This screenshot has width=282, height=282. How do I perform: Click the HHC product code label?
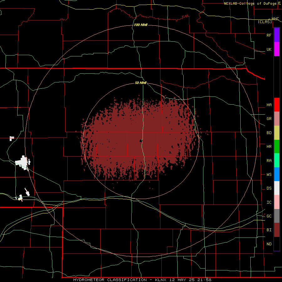coord(275,19)
